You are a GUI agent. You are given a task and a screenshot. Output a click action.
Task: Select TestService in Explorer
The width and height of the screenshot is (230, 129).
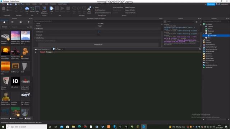[x=209, y=67]
